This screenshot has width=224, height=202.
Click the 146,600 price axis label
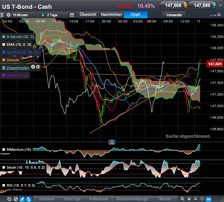[217, 129]
